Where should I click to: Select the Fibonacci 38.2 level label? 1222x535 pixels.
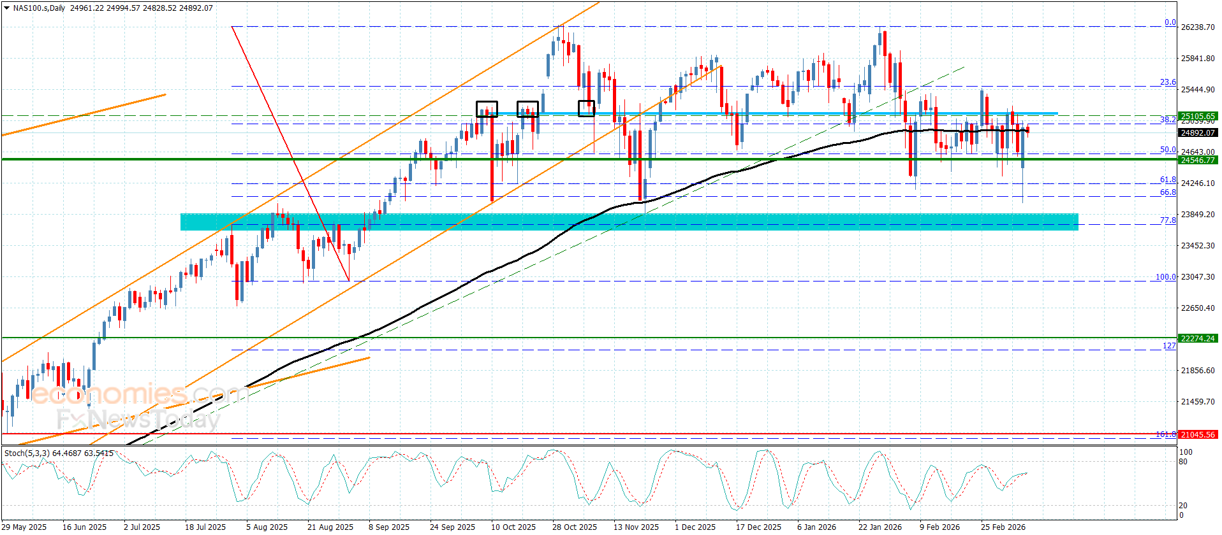tap(1168, 120)
